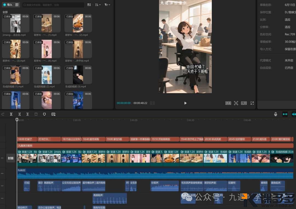
Task: Click the 自由层级 已开启 value
Action: click(289, 68)
